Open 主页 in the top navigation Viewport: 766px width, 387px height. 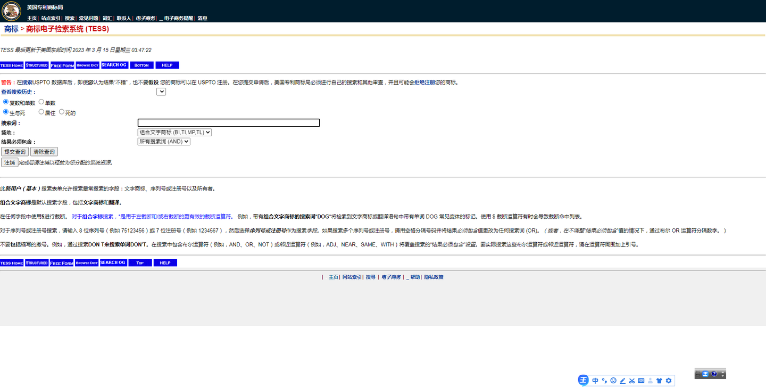click(x=32, y=18)
